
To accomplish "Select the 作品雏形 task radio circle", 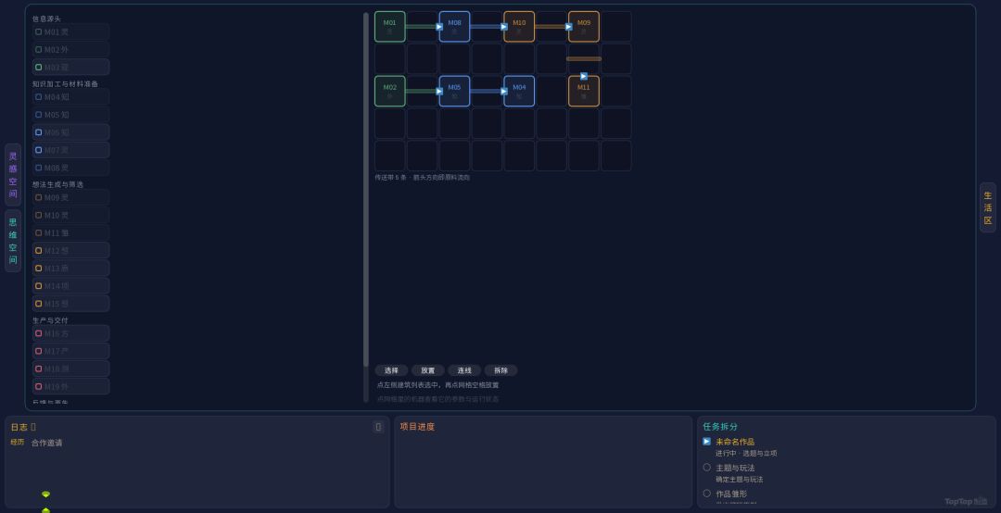I will pyautogui.click(x=706, y=494).
